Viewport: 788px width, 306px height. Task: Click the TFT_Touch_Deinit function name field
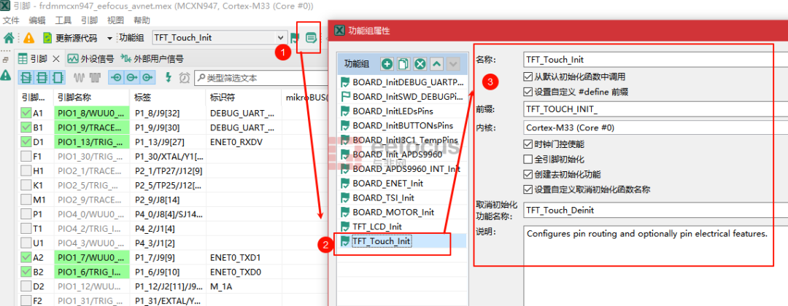coord(655,210)
